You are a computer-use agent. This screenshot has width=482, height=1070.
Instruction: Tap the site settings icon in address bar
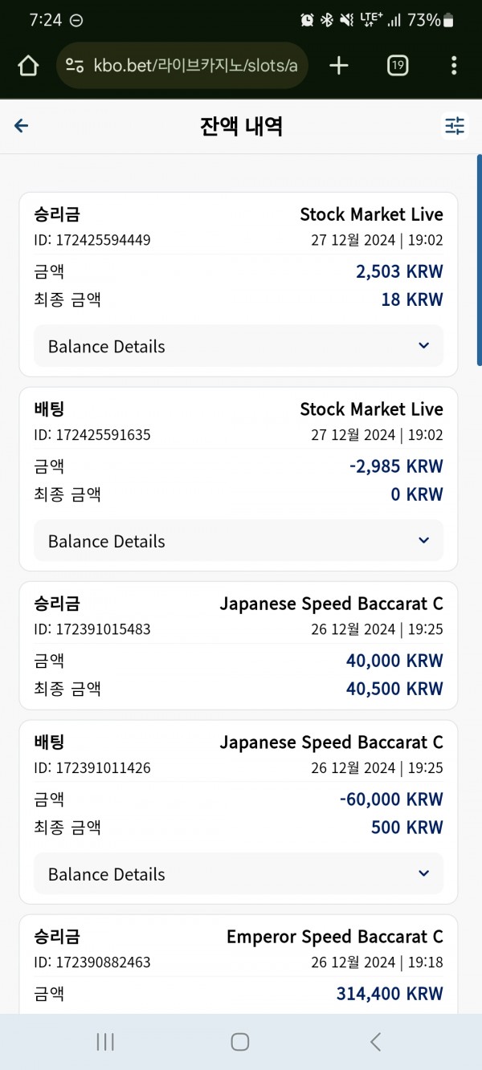(x=76, y=66)
